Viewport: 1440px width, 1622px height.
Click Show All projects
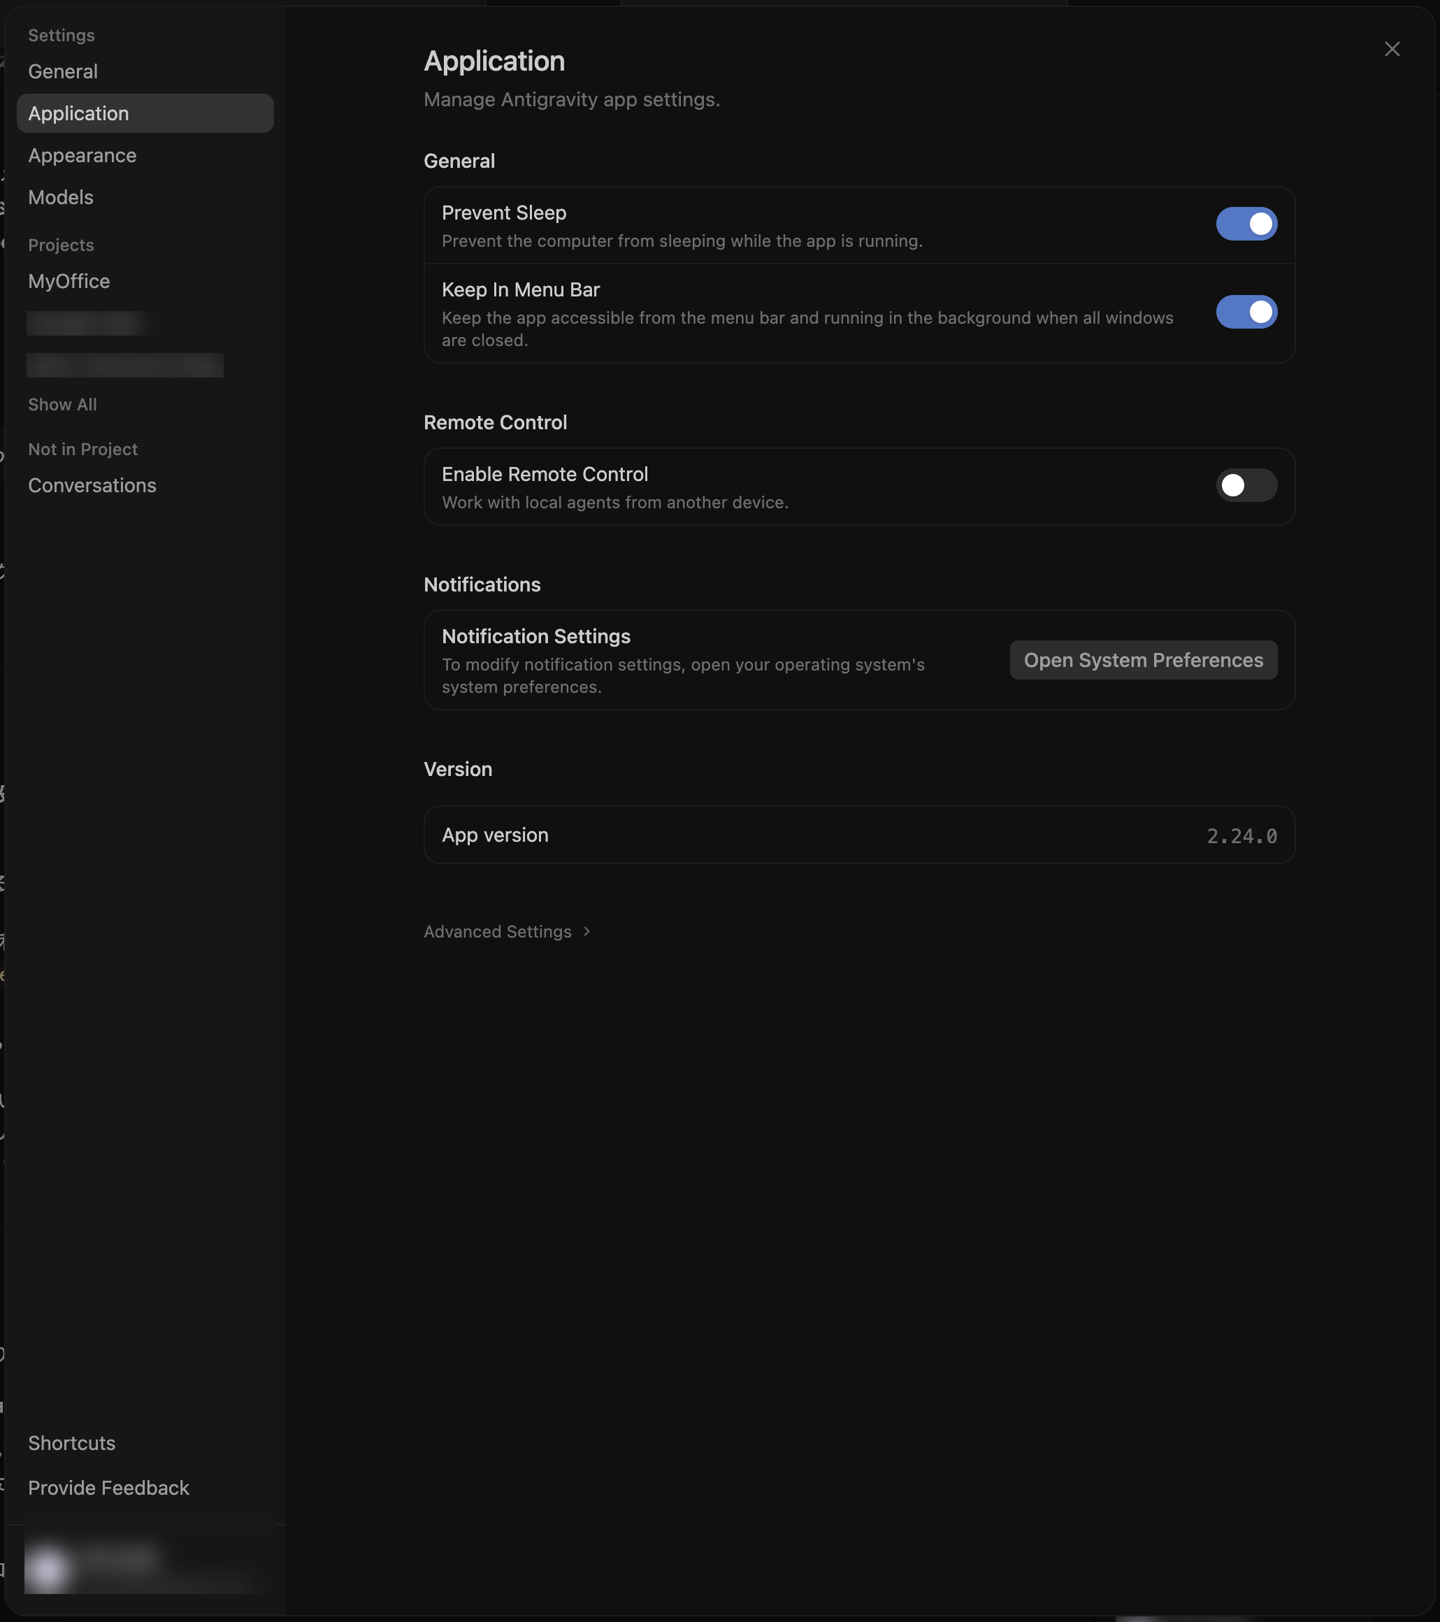pyautogui.click(x=63, y=404)
